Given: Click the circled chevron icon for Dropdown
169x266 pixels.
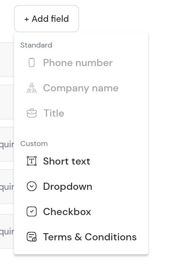Looking at the screenshot, I should click(x=32, y=186).
